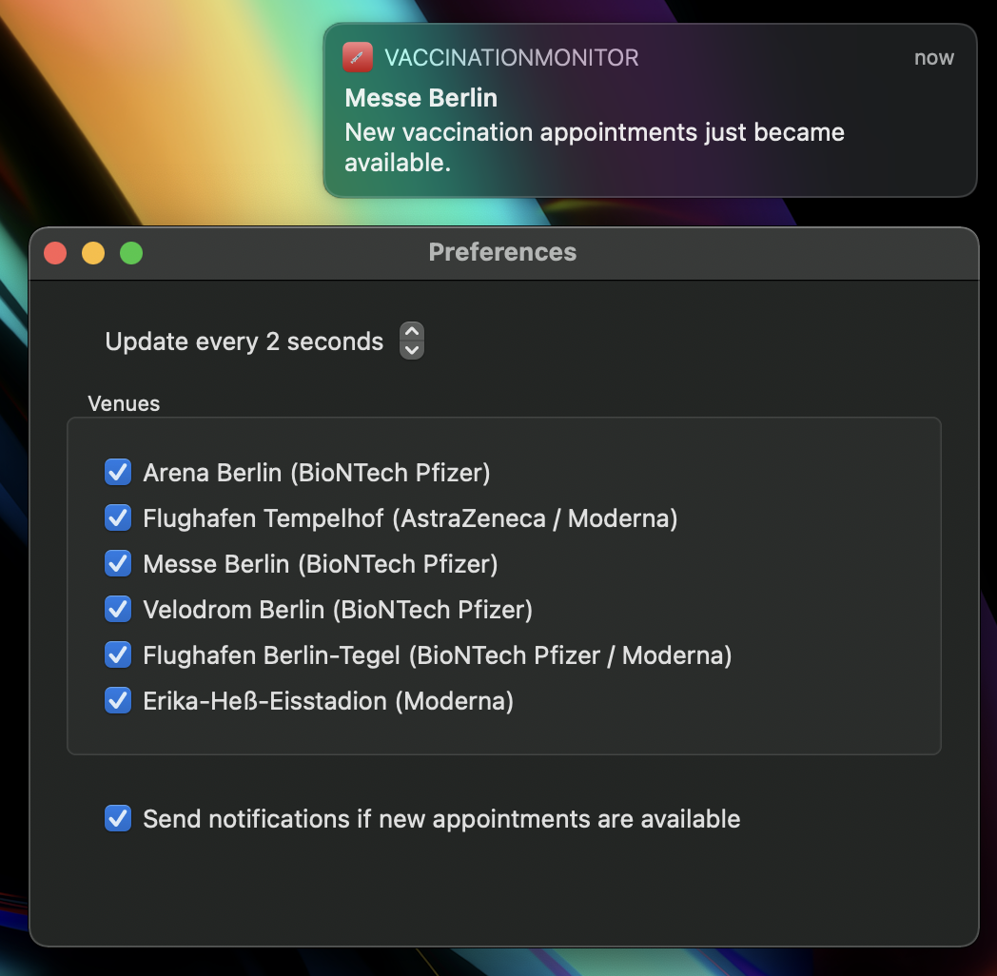
Task: Disable Send notifications if new appointments available
Action: 118,818
